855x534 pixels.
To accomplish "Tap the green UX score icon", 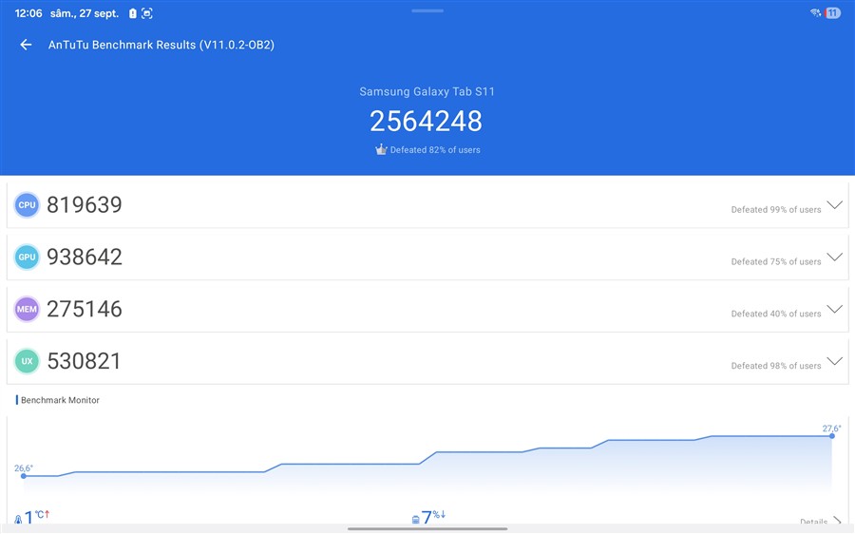I will click(27, 361).
